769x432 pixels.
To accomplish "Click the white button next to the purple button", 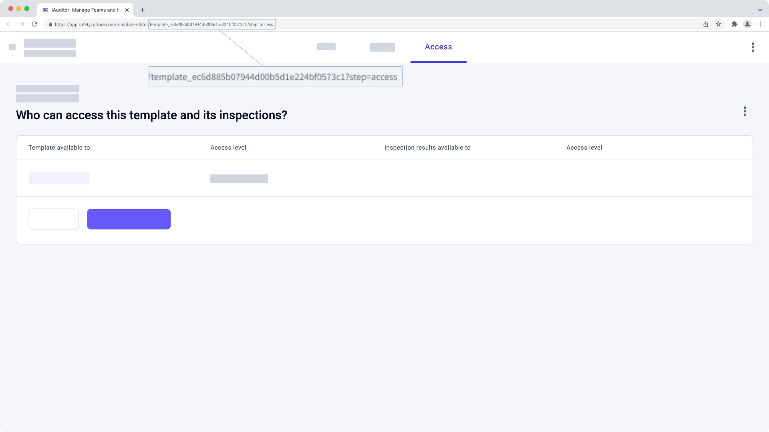I will [x=54, y=219].
